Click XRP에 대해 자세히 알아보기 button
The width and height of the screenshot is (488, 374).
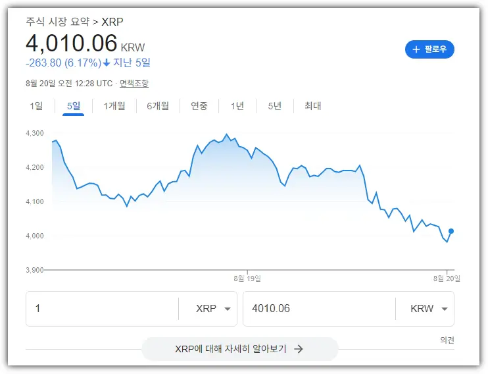pyautogui.click(x=239, y=349)
